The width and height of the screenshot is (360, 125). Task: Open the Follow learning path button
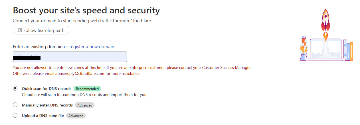41,30
